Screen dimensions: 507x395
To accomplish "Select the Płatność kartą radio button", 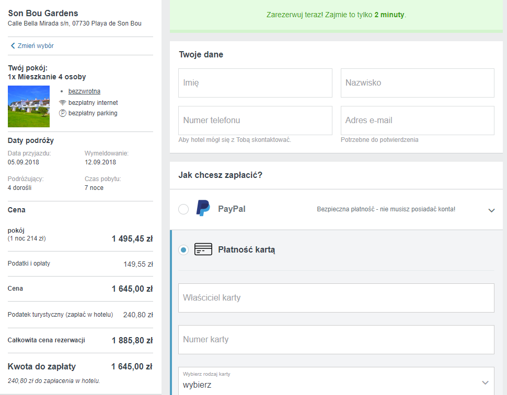I will 183,250.
